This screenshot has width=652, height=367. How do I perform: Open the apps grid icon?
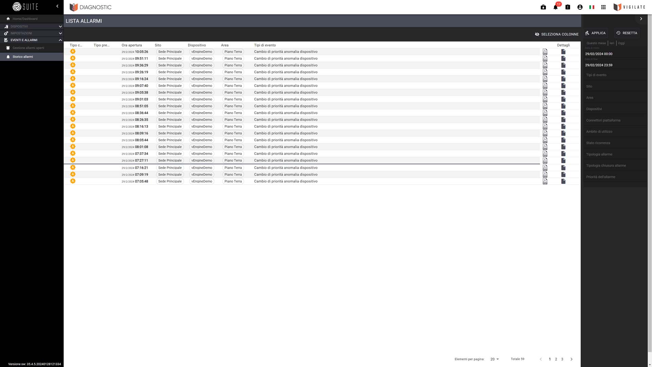(603, 7)
